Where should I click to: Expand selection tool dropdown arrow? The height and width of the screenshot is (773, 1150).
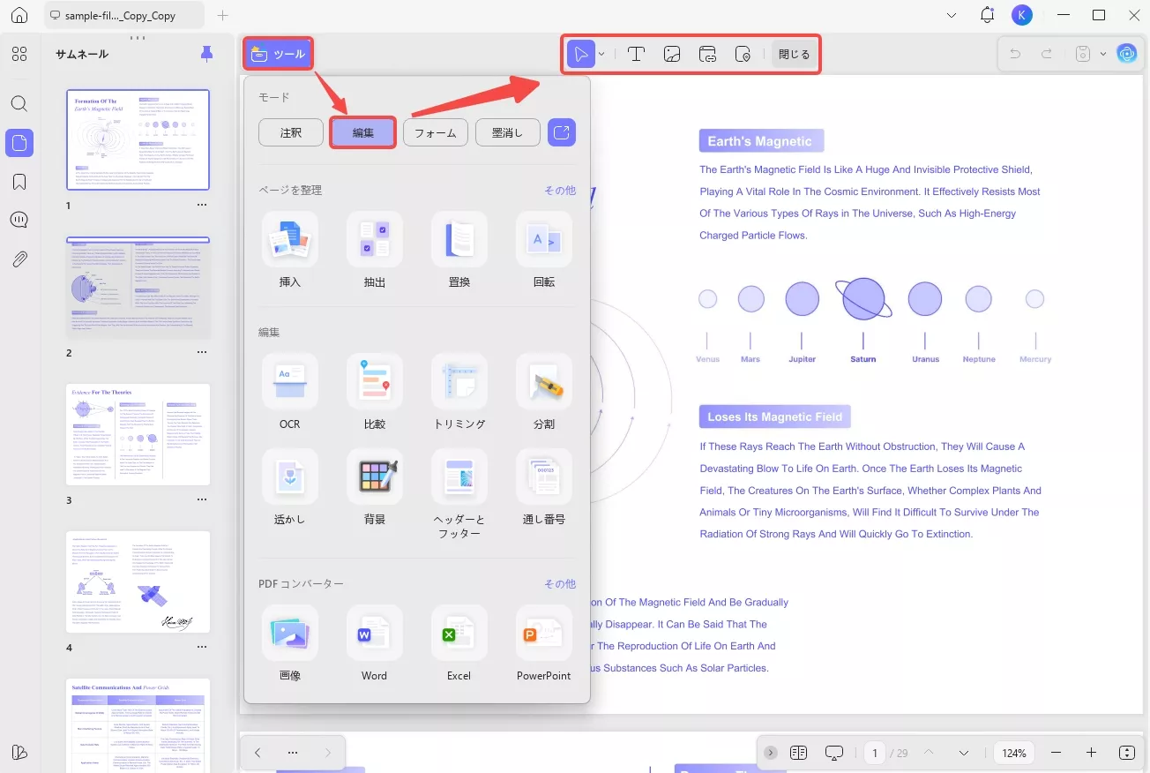[x=601, y=54]
